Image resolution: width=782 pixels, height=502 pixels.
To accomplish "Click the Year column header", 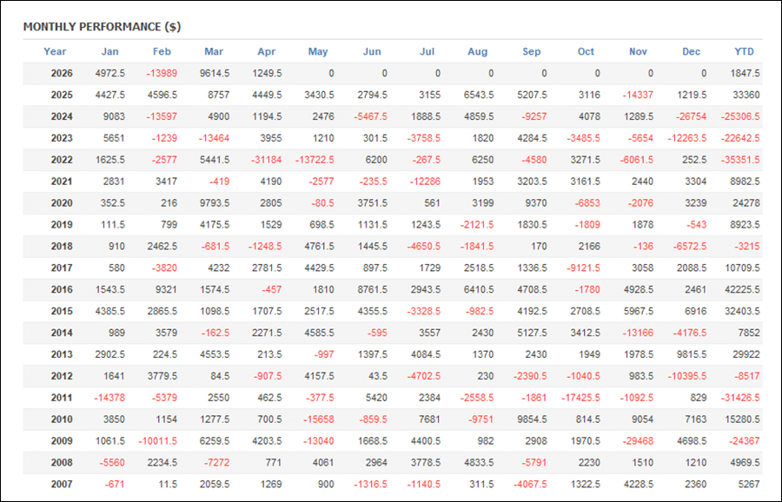I will (55, 51).
